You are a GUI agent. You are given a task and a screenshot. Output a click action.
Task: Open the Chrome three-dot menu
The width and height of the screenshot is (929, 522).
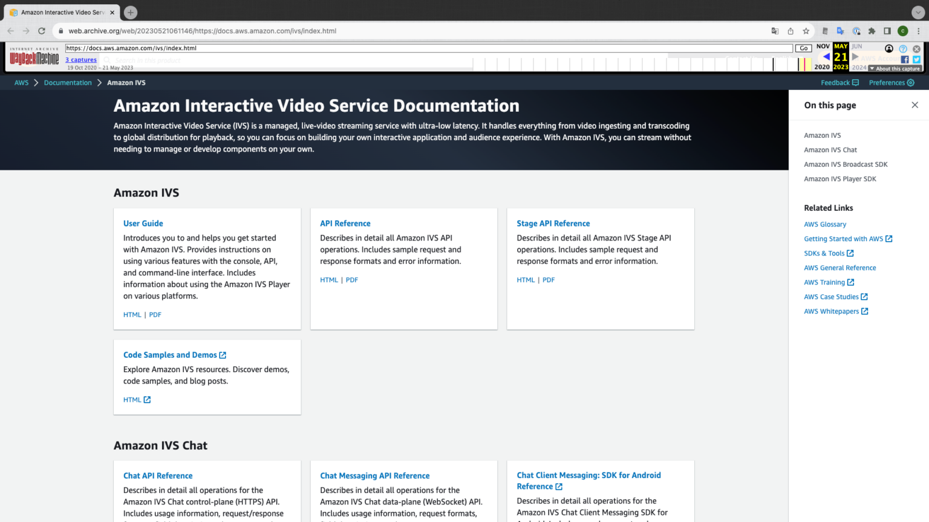918,31
